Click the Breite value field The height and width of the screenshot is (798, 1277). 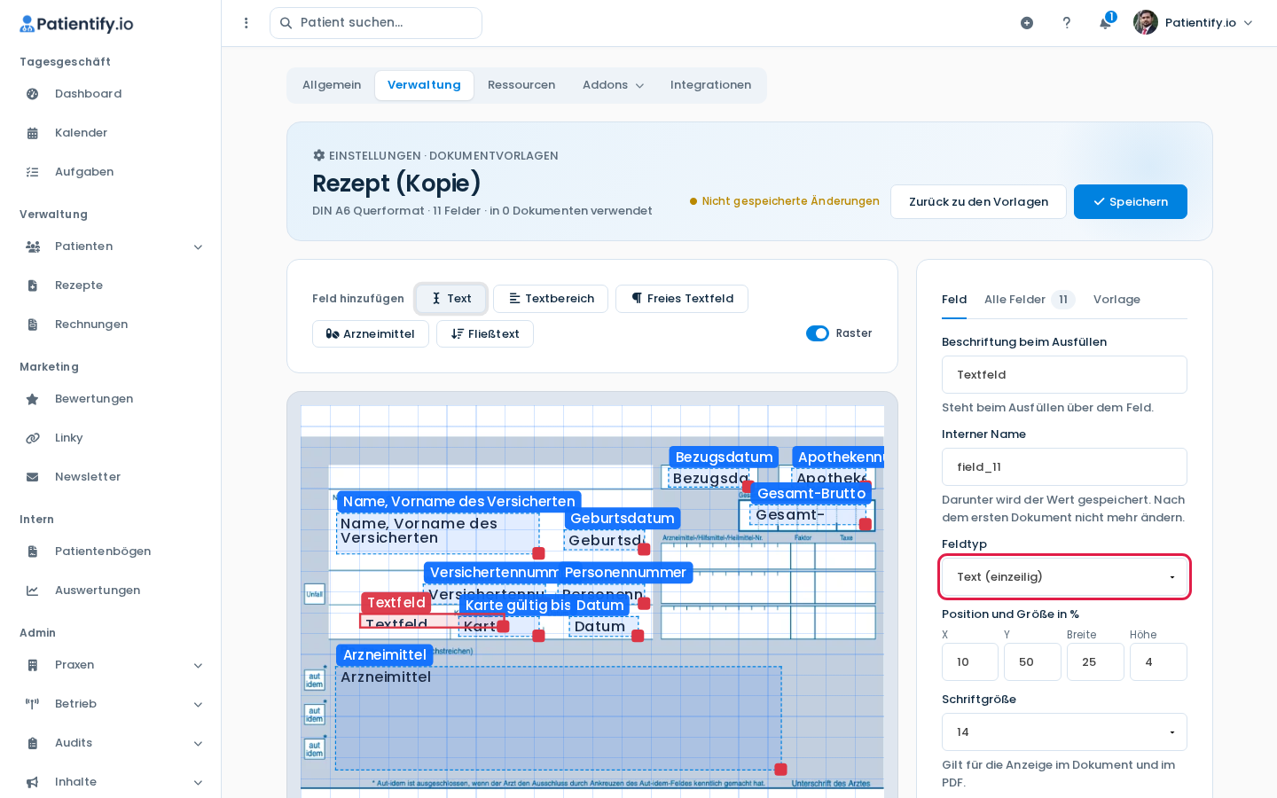point(1095,662)
